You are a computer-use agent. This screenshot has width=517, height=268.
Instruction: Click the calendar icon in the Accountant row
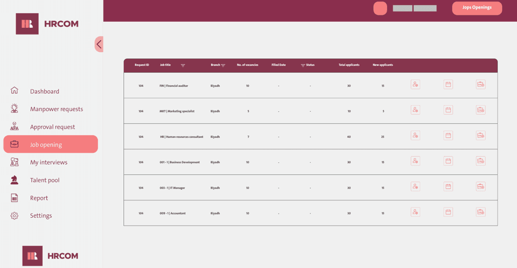point(448,212)
